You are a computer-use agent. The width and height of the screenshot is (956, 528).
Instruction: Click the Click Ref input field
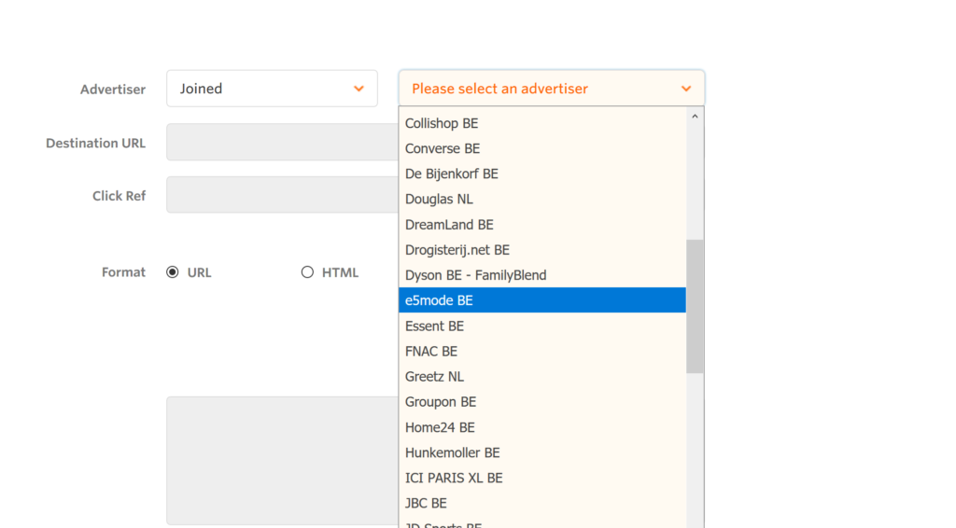[x=282, y=195]
